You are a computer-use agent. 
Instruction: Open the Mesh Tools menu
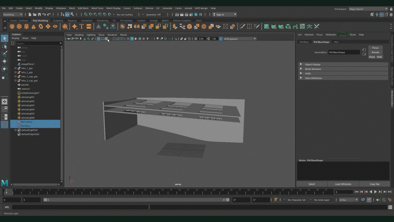click(97, 8)
